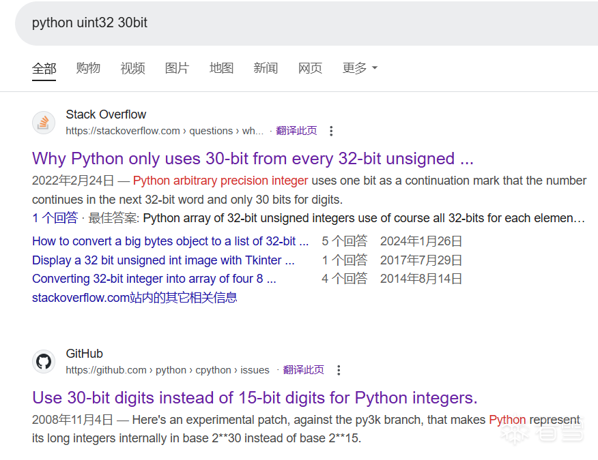Click the red 'Python arbitrary precision integer' snippet text
This screenshot has width=598, height=460.
tap(220, 181)
